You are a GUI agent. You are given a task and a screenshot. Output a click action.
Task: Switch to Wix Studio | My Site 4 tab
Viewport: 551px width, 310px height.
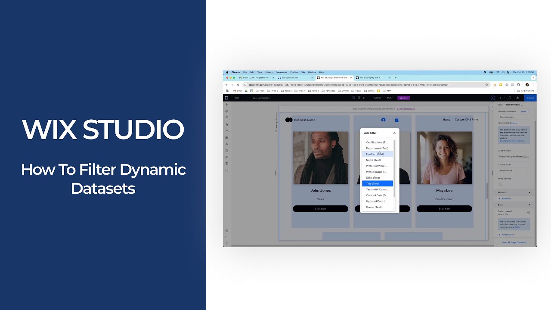pos(373,78)
